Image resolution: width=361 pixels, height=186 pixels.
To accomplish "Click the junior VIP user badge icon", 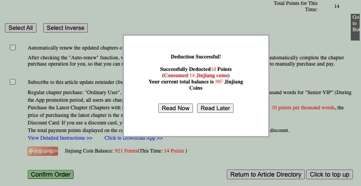I will coord(43,151).
